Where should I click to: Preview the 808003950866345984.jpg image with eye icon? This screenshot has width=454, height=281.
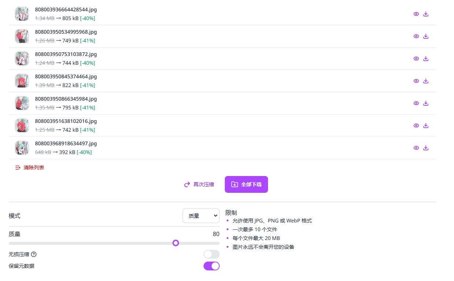click(416, 103)
